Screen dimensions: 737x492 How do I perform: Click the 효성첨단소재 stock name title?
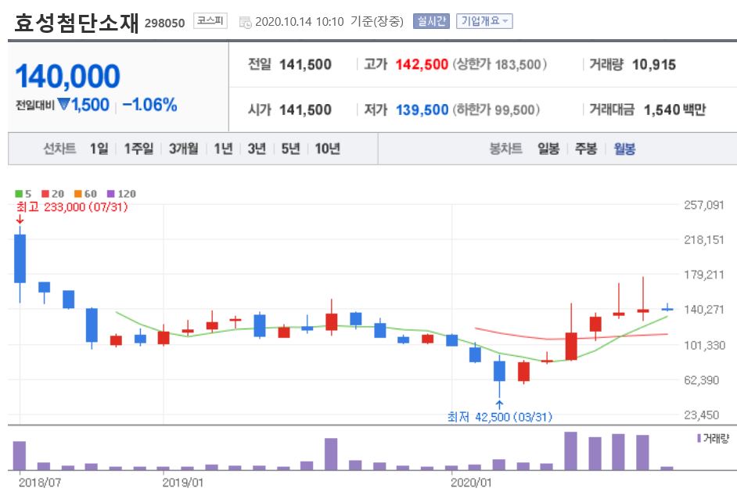77,22
